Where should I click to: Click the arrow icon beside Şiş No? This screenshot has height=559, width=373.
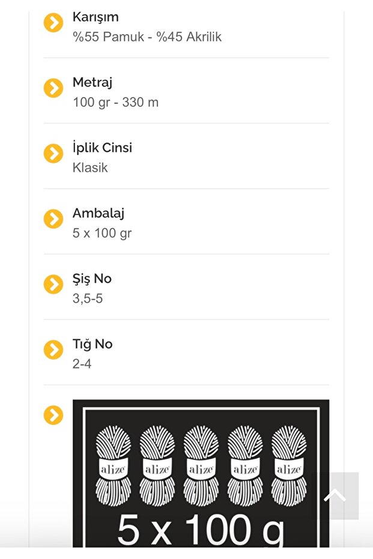[x=53, y=285]
